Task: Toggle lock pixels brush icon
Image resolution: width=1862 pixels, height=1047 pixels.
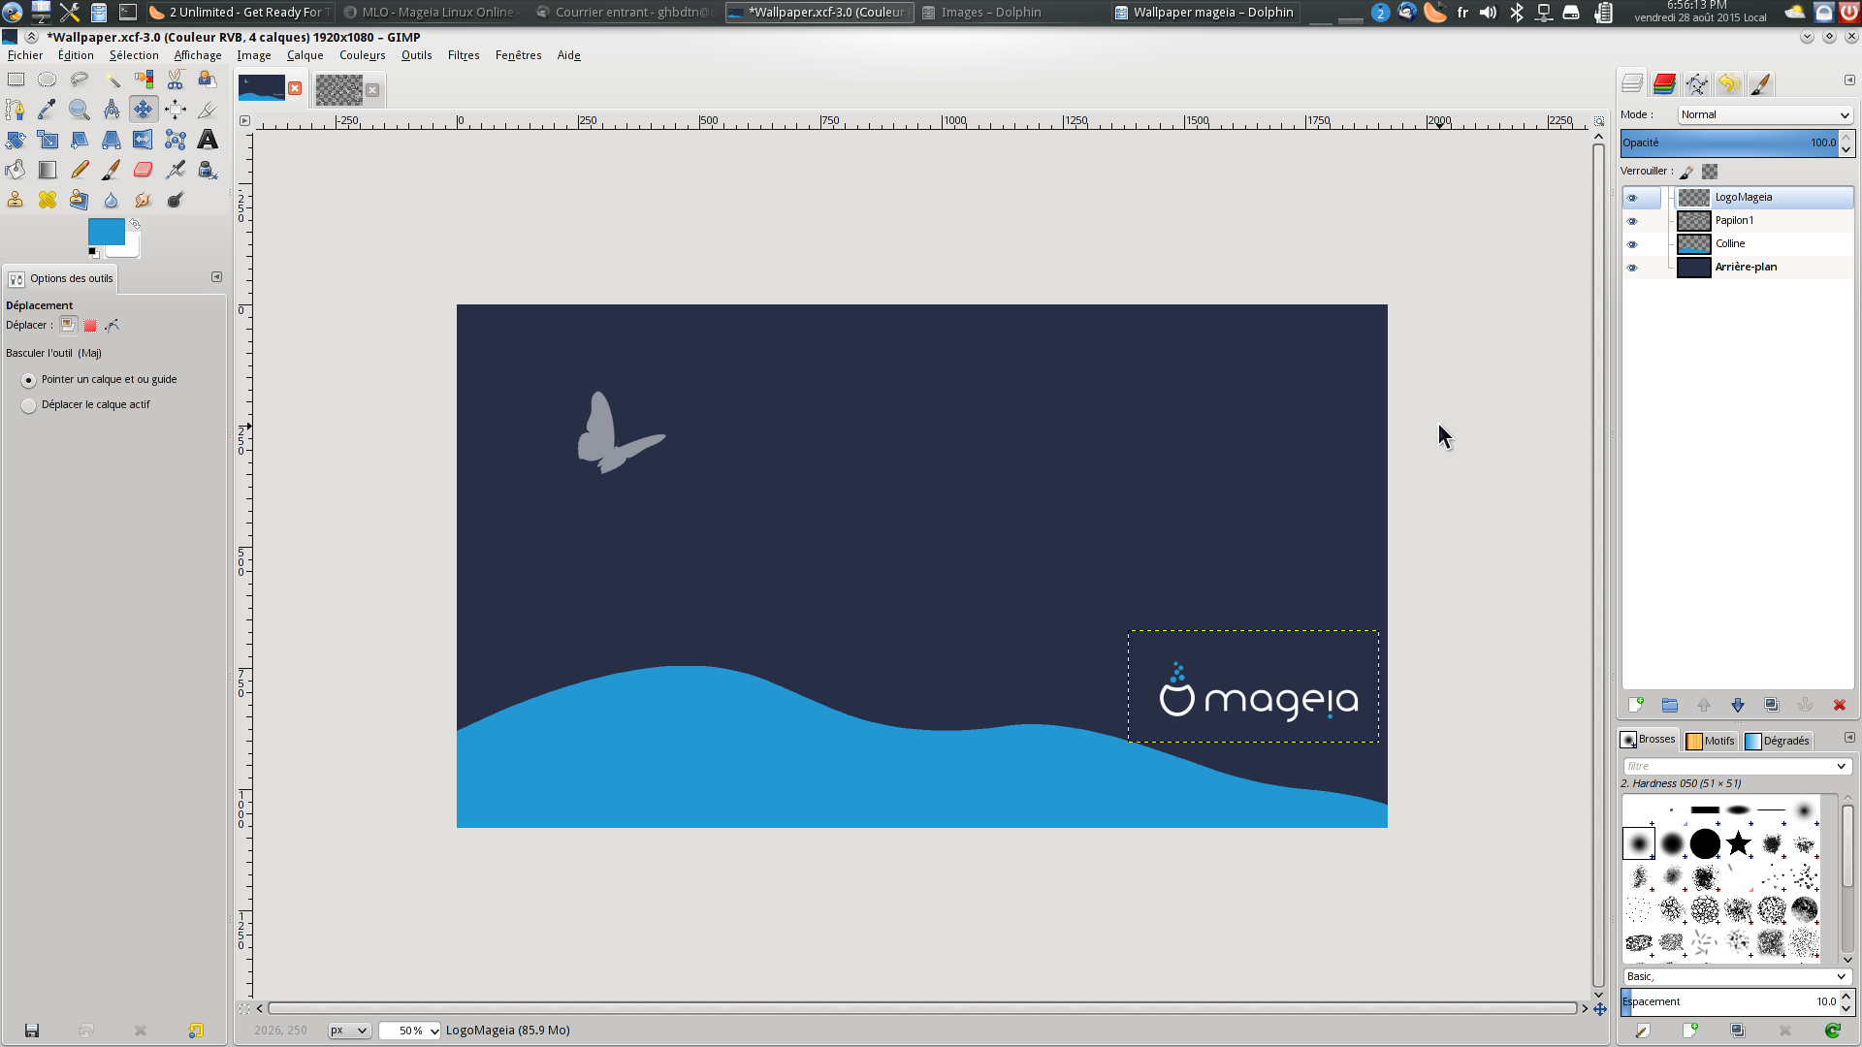Action: [x=1687, y=172]
